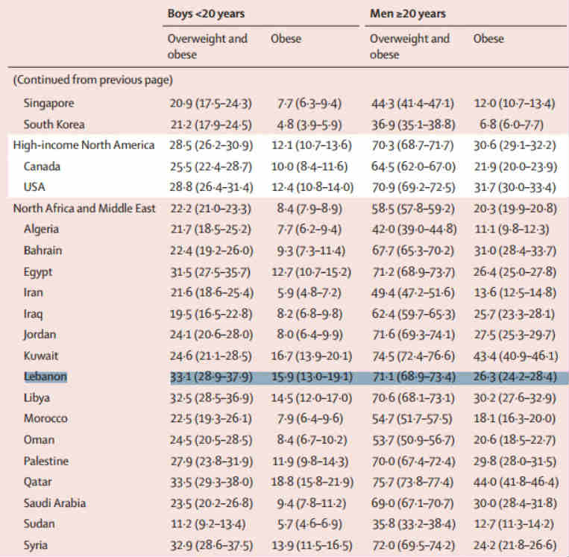569x557 pixels.
Task: Click the highlighted Lebanon row label
Action: [x=45, y=377]
